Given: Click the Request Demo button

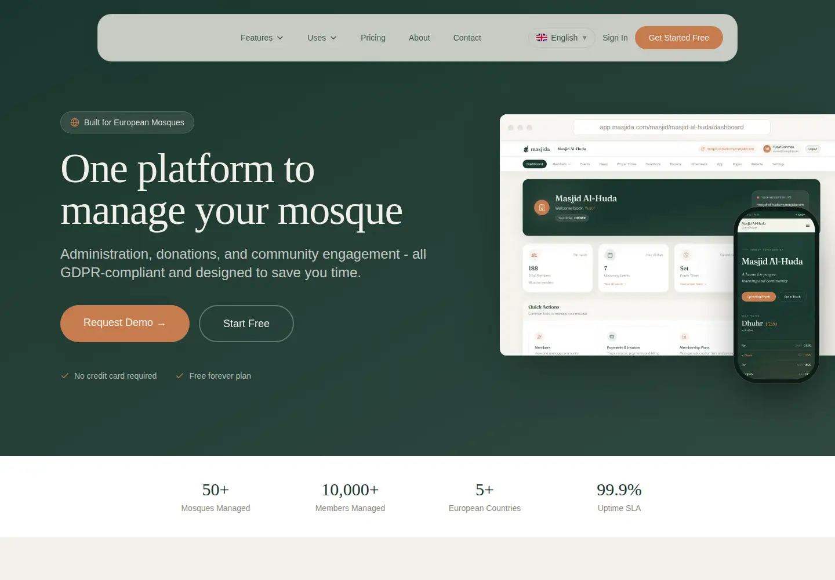Looking at the screenshot, I should tap(125, 323).
